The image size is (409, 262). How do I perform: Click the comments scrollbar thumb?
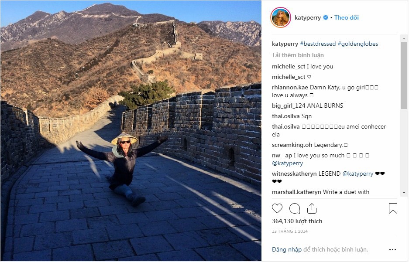click(404, 75)
